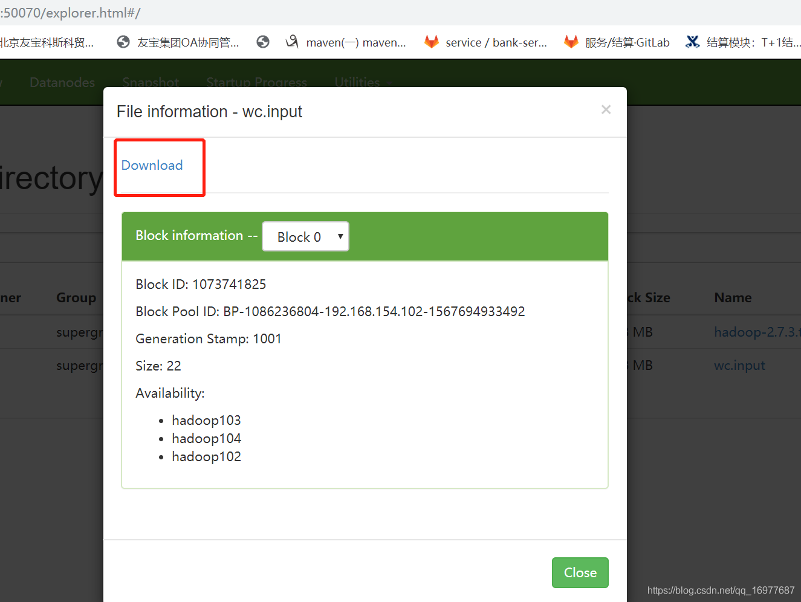
Task: Click the maven bookmark icon
Action: (x=292, y=42)
